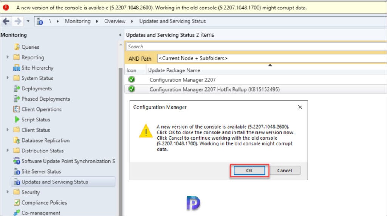Open the navigation history dropdown arrow
The image size is (387, 216).
(28, 21)
